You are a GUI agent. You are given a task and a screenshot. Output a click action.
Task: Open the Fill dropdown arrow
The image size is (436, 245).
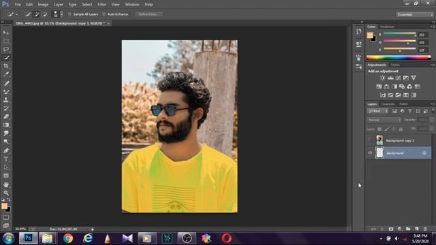432,129
